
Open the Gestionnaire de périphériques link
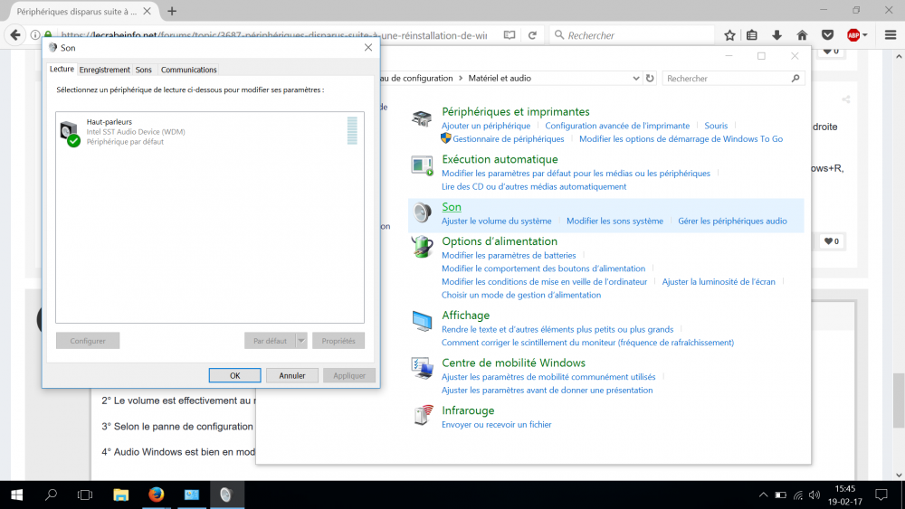click(508, 139)
